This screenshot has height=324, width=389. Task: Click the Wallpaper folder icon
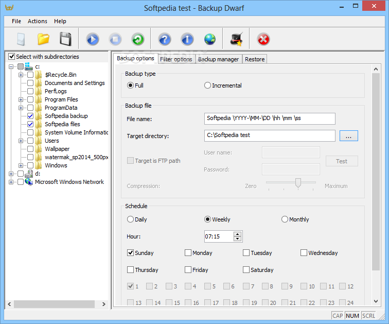[39, 149]
